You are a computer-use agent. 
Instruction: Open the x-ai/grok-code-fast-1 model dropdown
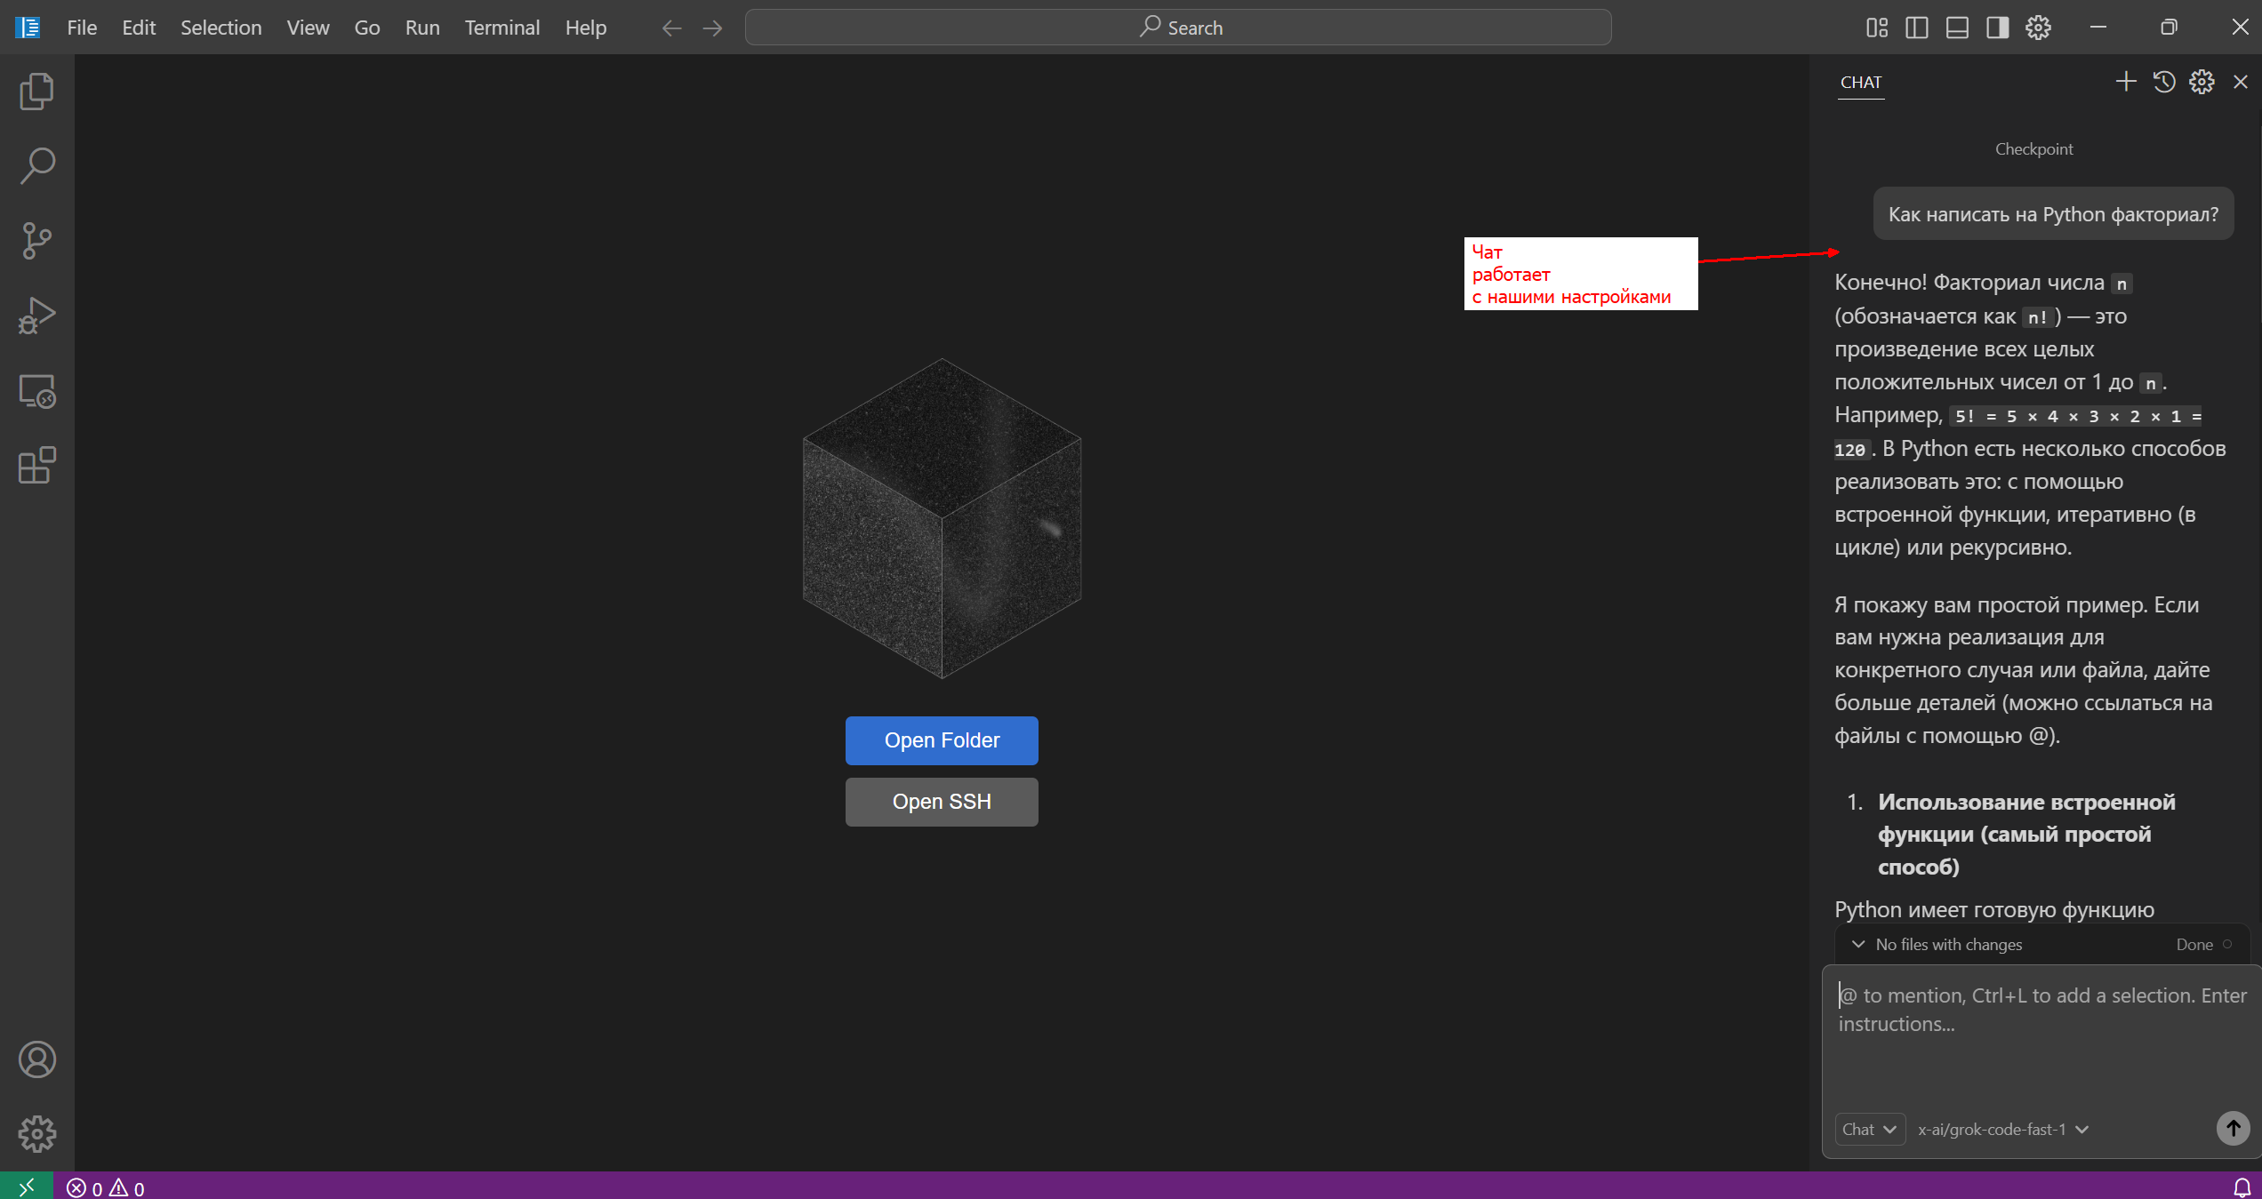(x=2002, y=1129)
